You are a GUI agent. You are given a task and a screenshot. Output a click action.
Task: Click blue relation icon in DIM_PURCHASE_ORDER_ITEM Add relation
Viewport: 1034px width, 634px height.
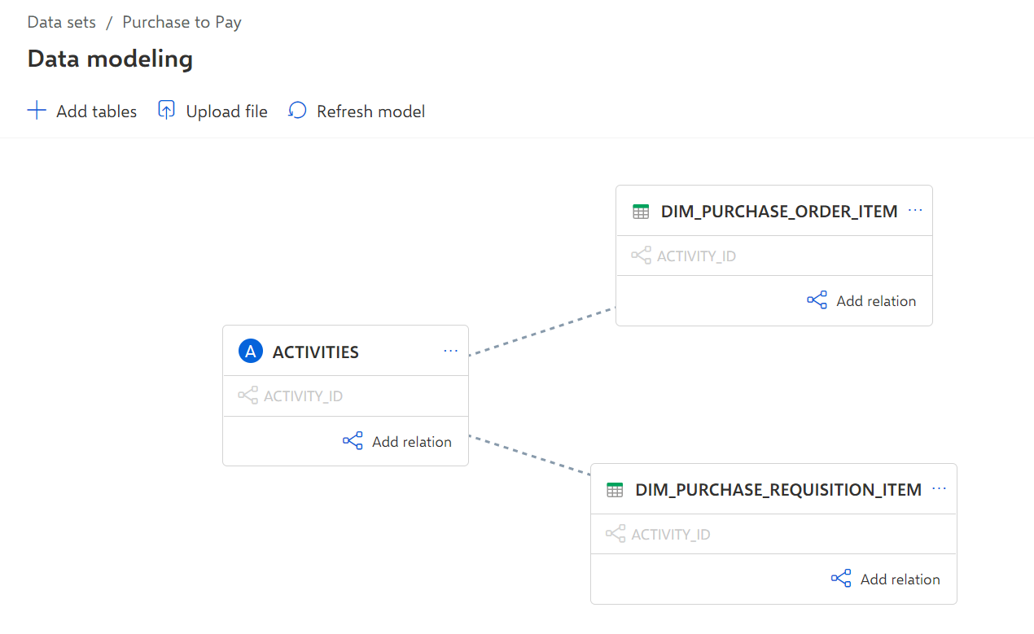tap(817, 300)
